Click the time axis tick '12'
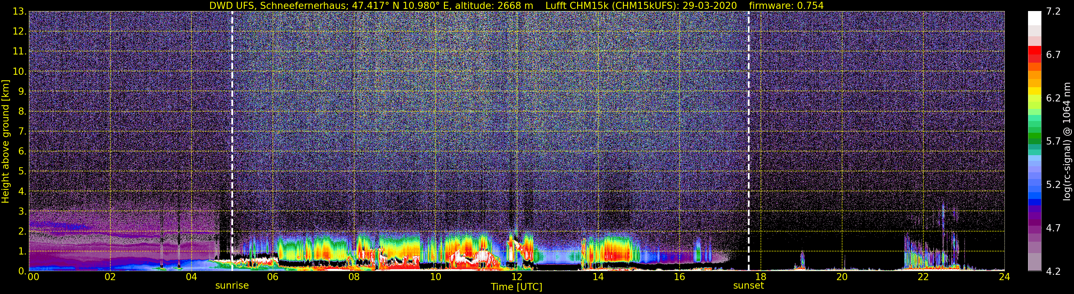Image resolution: width=1074 pixels, height=294 pixels. tap(517, 277)
